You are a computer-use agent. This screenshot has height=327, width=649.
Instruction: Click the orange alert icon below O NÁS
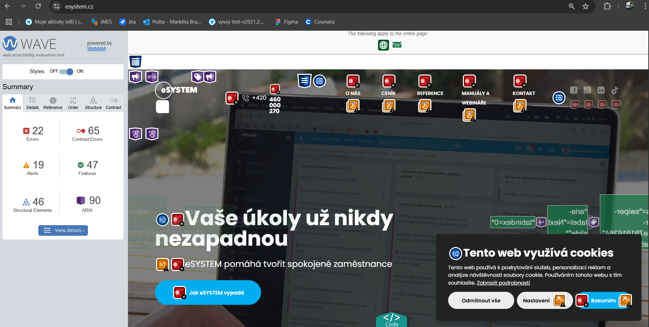click(x=353, y=106)
